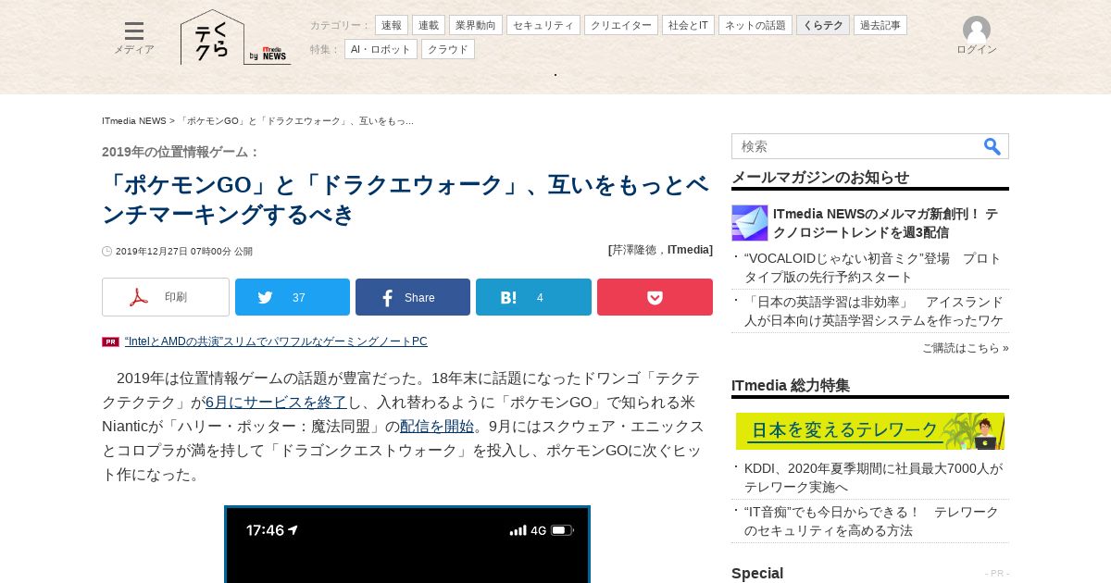The image size is (1111, 583).
Task: Open the 配信を開始 link
Action: tap(437, 427)
